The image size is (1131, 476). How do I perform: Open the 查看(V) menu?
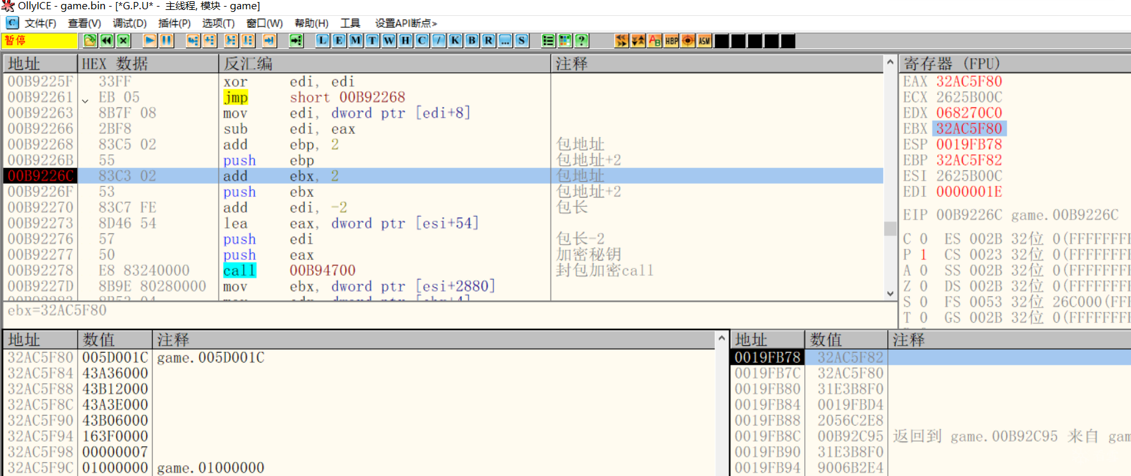click(84, 23)
